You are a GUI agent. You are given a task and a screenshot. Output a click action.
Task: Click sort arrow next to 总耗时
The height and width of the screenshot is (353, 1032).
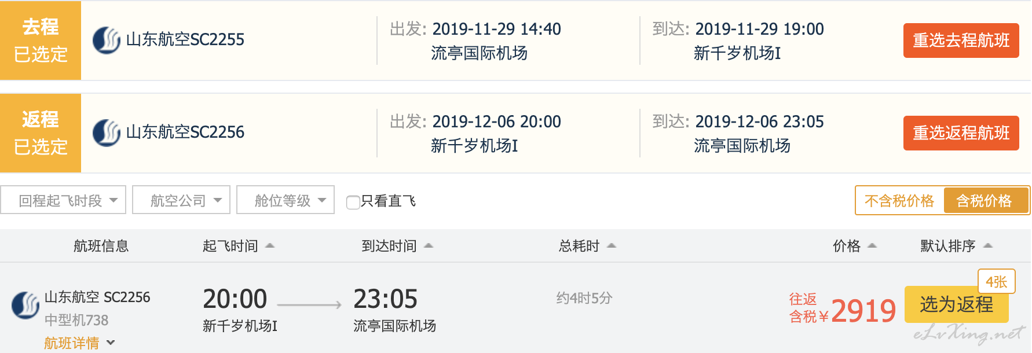click(612, 246)
